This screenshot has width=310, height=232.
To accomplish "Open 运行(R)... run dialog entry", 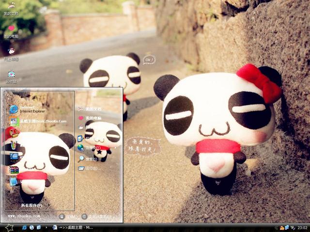I will [89, 169].
